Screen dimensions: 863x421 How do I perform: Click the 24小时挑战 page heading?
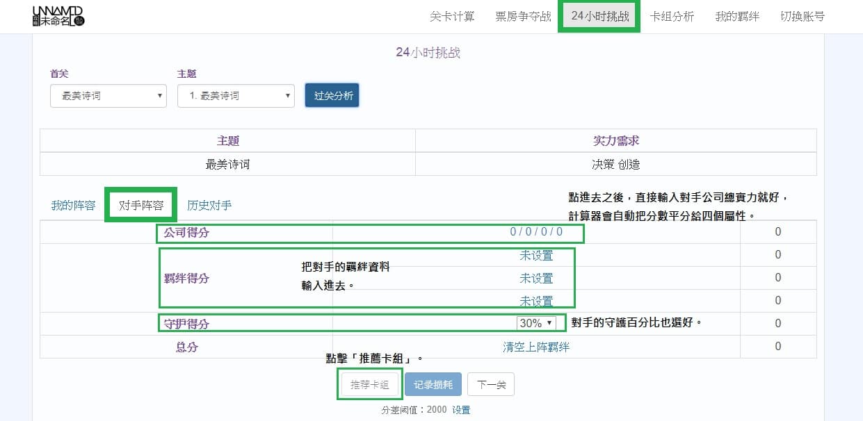point(428,53)
